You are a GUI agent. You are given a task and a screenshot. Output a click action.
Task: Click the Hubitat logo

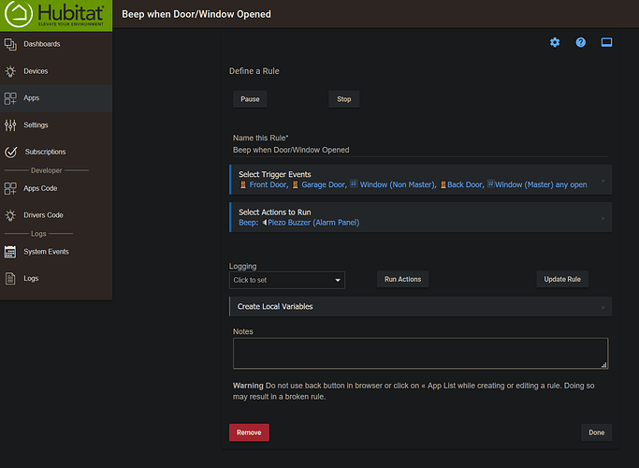[x=55, y=15]
